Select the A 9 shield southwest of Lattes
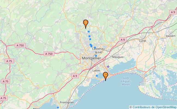177x109 pixels. (x=75, y=76)
